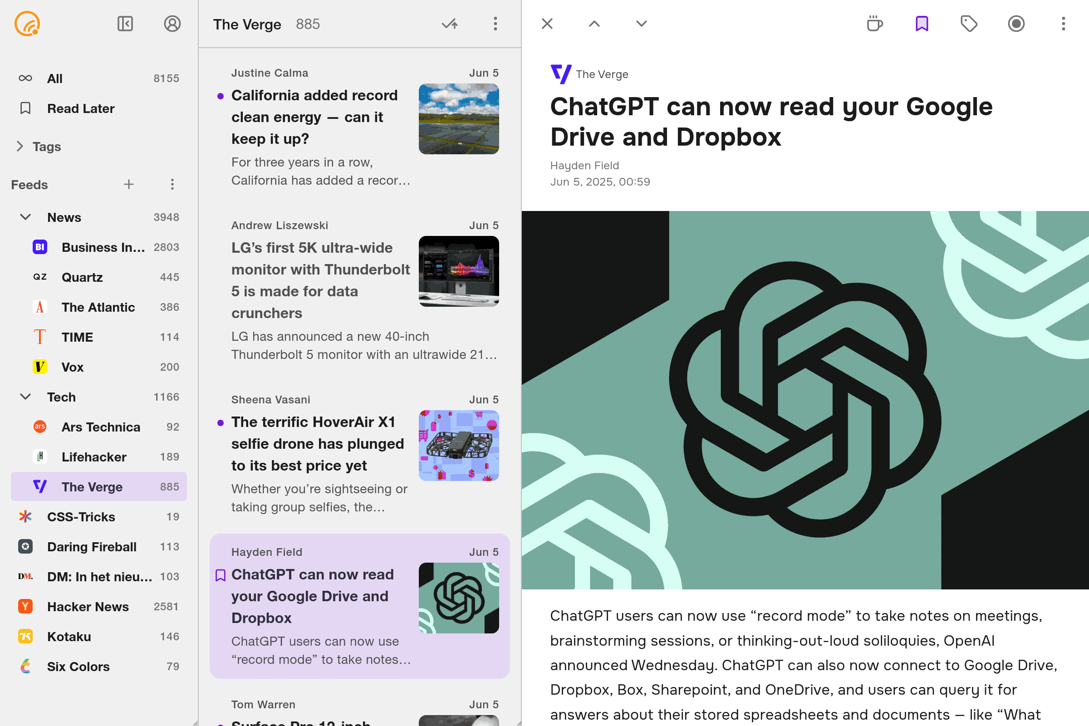Open the overflow menu in the article view
Screen dimensions: 1089x726
tap(1063, 24)
